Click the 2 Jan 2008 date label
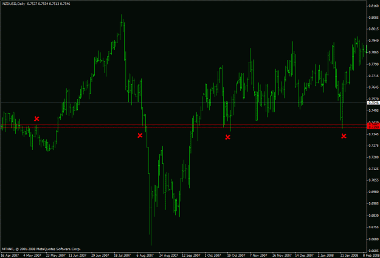Viewport: 380px width, 258px height. point(326,256)
